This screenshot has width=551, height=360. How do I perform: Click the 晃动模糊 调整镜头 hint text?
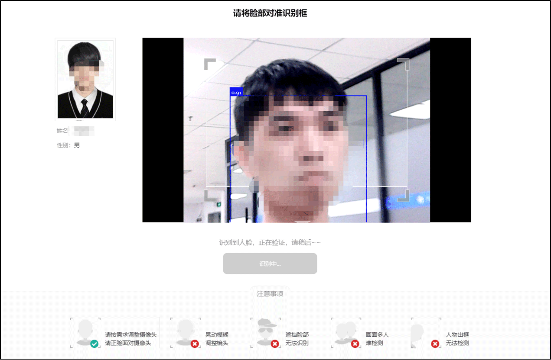[217, 339]
